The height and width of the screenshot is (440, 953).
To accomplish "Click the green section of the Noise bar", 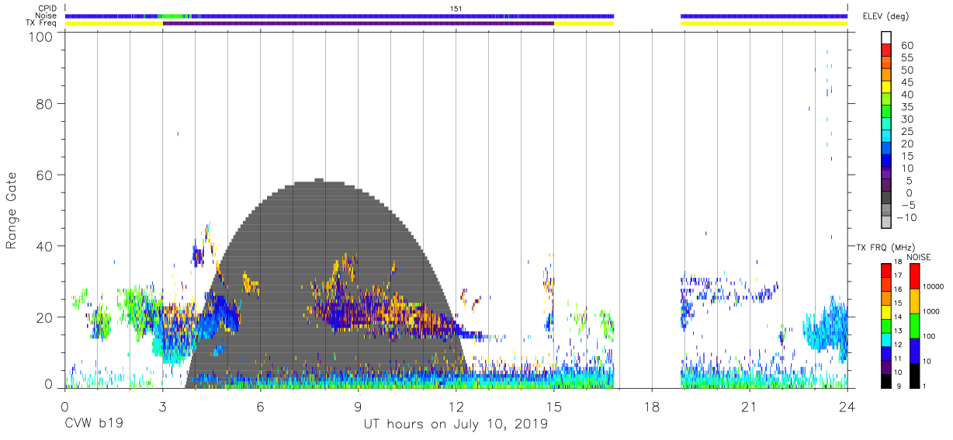I will point(175,16).
